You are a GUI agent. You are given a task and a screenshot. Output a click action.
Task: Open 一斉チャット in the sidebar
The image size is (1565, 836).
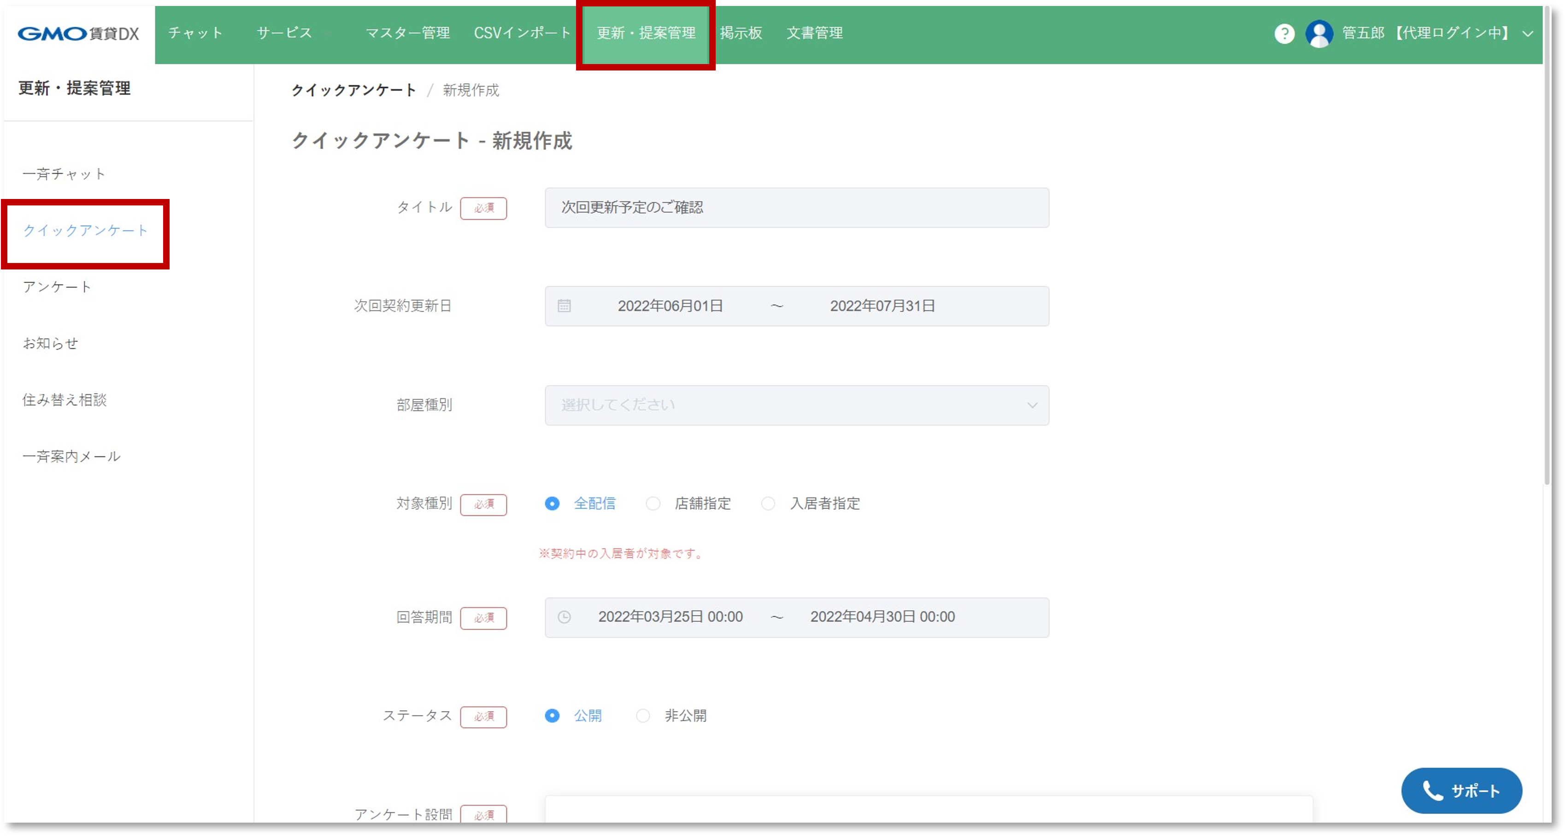[x=64, y=174]
